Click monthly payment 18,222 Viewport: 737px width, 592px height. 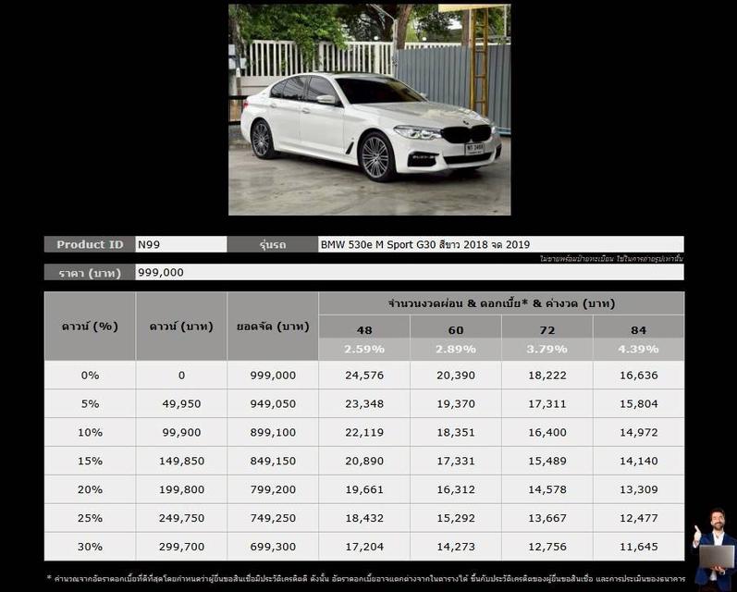[547, 376]
